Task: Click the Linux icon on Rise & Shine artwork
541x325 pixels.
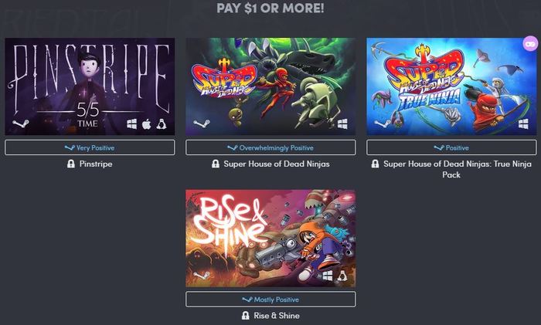Action: [x=342, y=276]
